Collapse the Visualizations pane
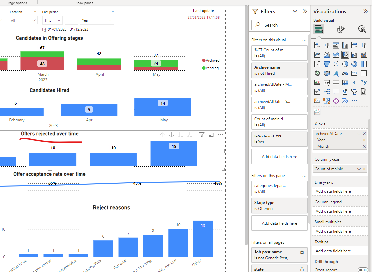372x272 pixels. point(366,11)
